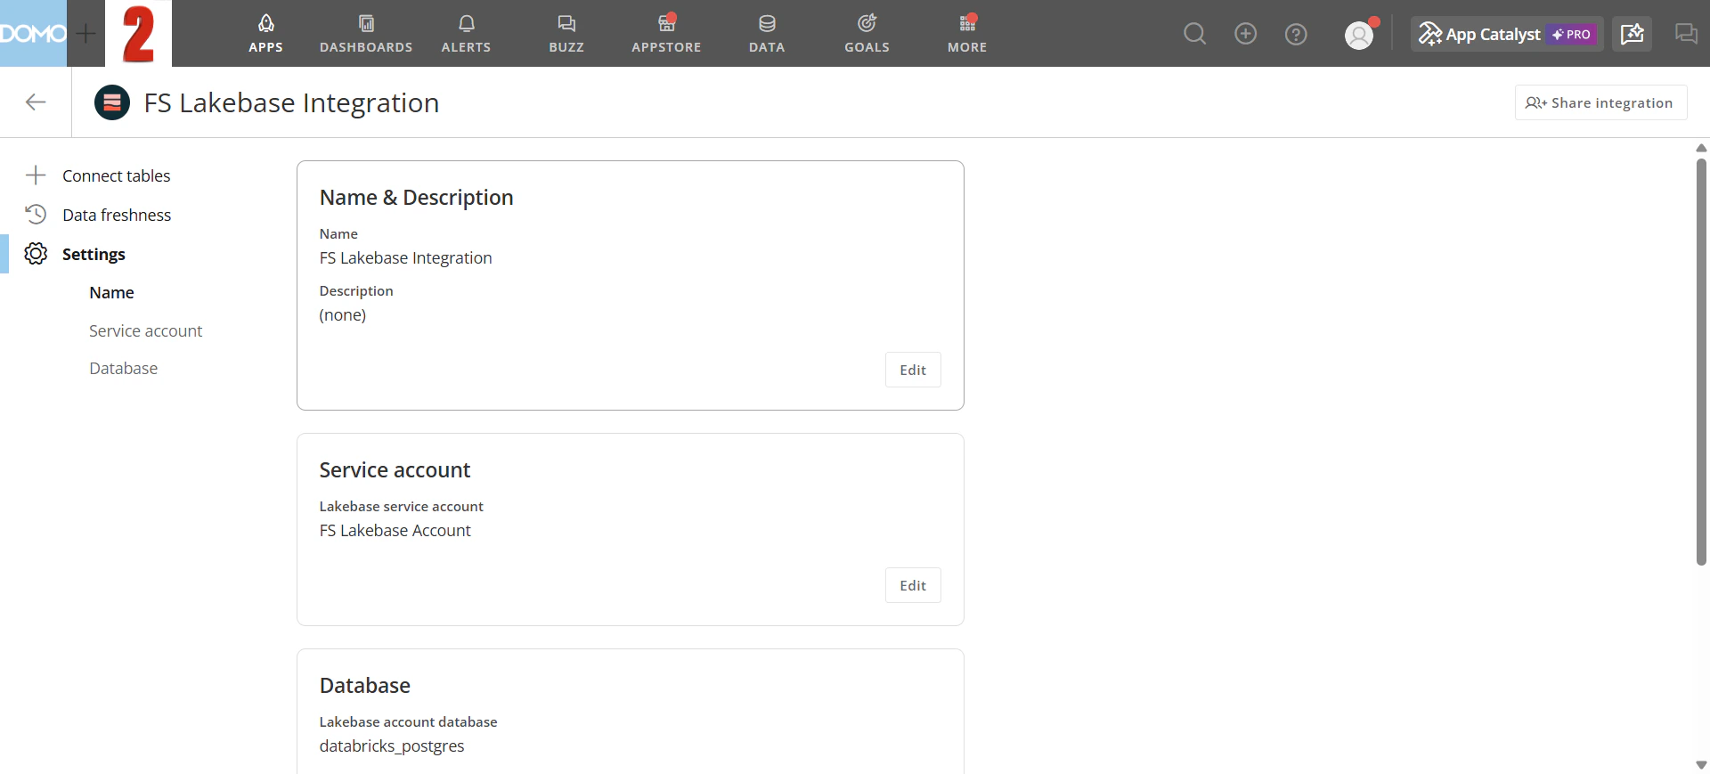Viewport: 1710px width, 774px height.
Task: Jump to Name settings subsection
Action: [x=111, y=292]
